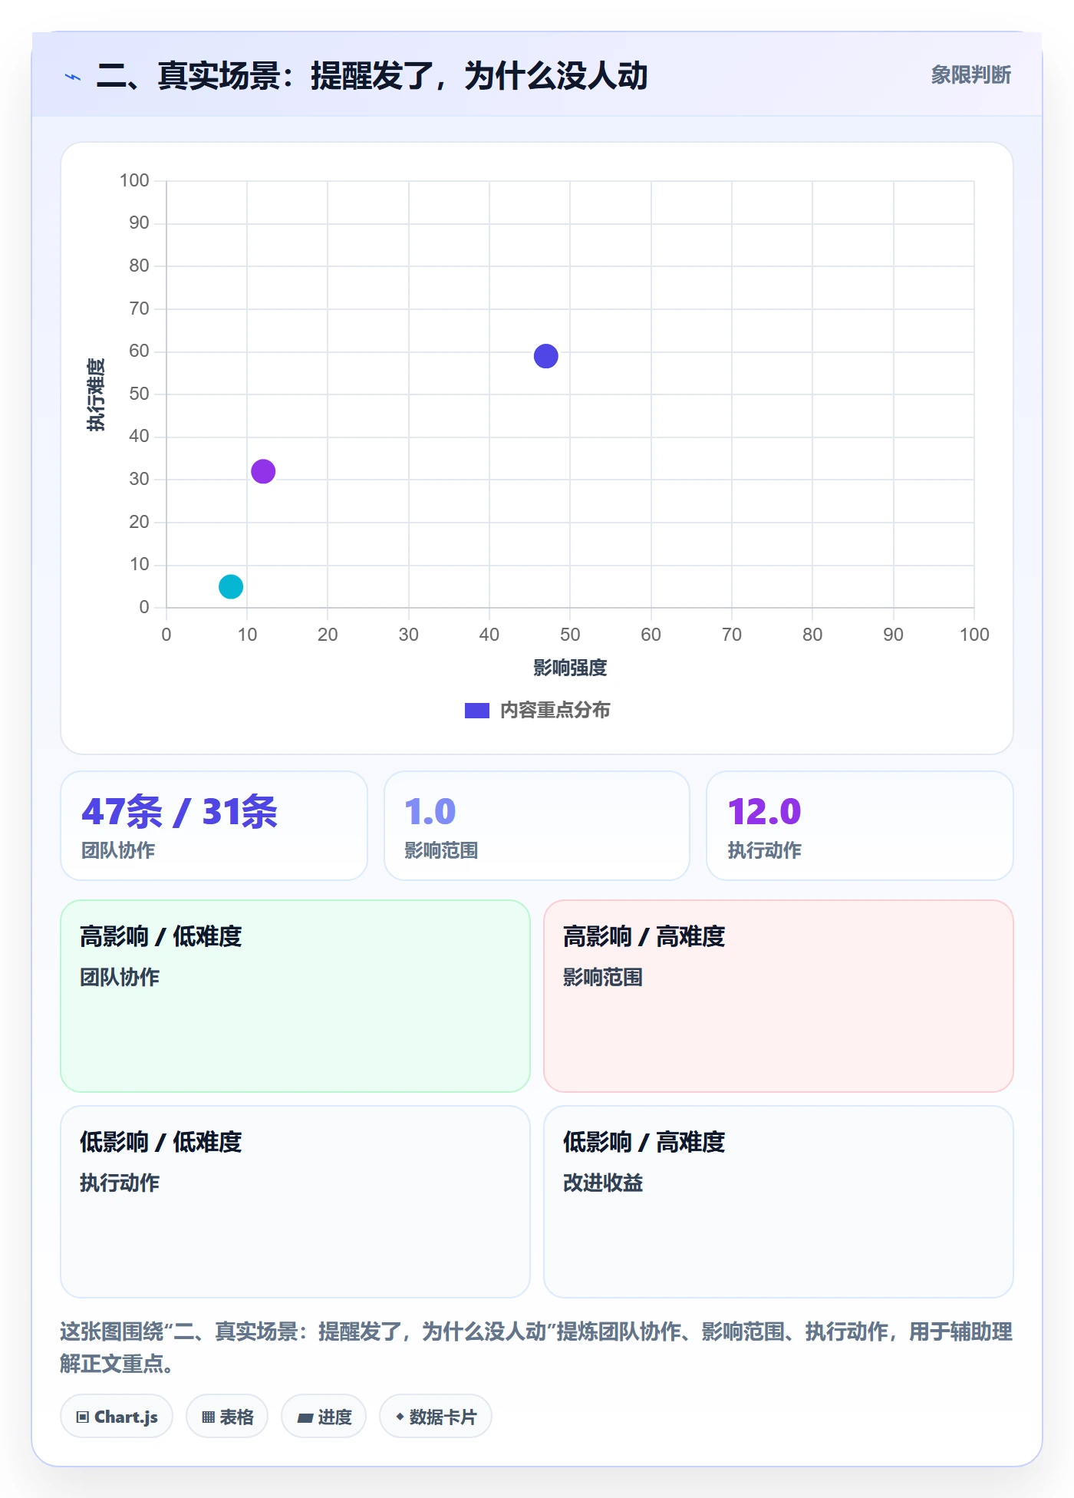Click the summary paragraph starting 这张图围绕
Image resolution: width=1074 pixels, height=1498 pixels.
[x=536, y=1347]
